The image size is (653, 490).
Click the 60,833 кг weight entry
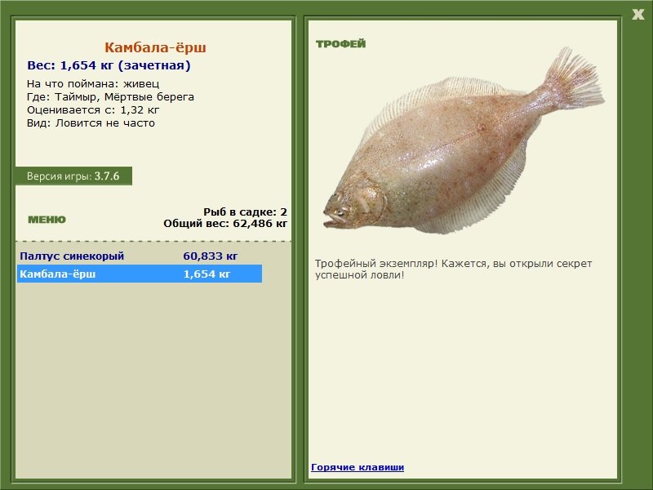pos(211,256)
